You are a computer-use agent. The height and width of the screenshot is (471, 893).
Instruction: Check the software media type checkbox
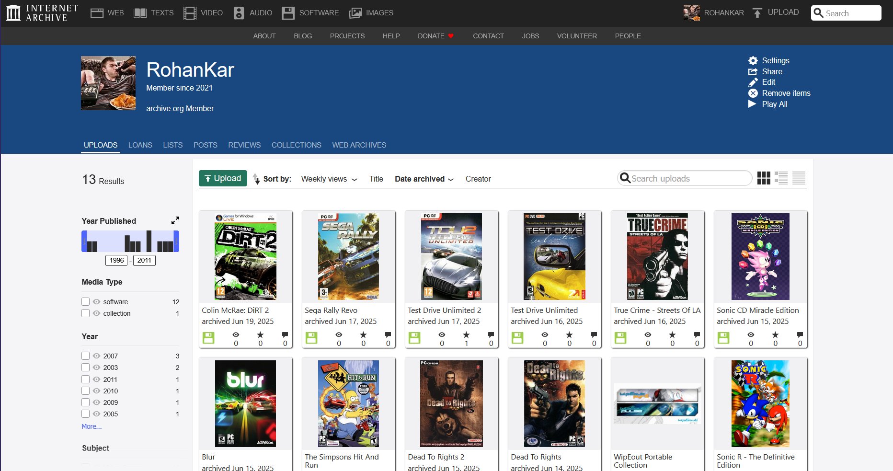coord(86,302)
